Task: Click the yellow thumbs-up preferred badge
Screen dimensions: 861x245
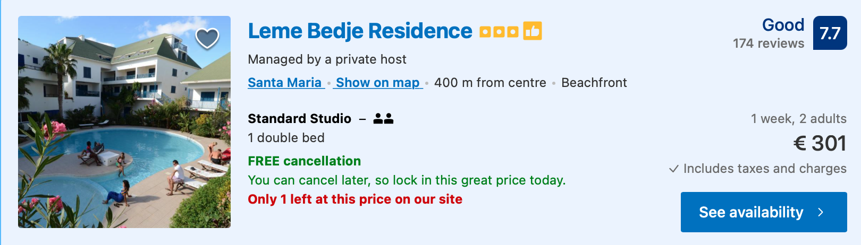Action: 532,31
